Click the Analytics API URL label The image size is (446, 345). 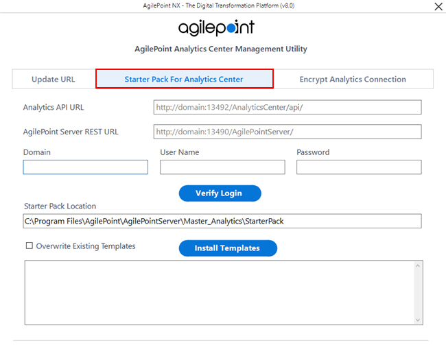(x=54, y=107)
